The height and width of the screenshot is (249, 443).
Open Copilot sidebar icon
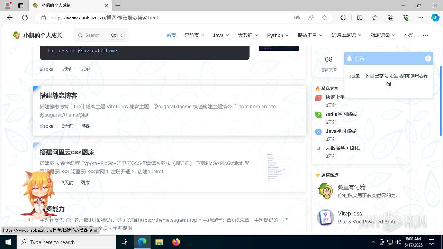coord(435,18)
